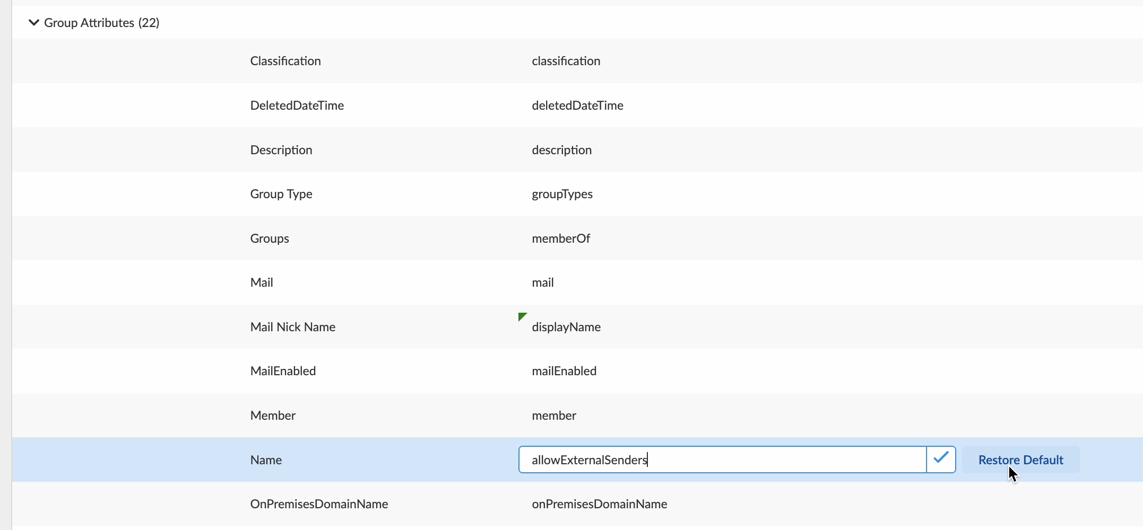This screenshot has height=530, width=1143.
Task: Click the Restore Default button
Action: pyautogui.click(x=1020, y=460)
